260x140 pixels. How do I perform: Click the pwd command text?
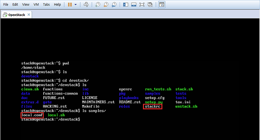(66, 63)
